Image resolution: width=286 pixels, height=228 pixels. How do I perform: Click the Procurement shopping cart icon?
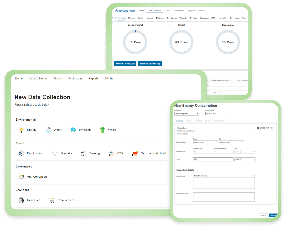coord(52,200)
